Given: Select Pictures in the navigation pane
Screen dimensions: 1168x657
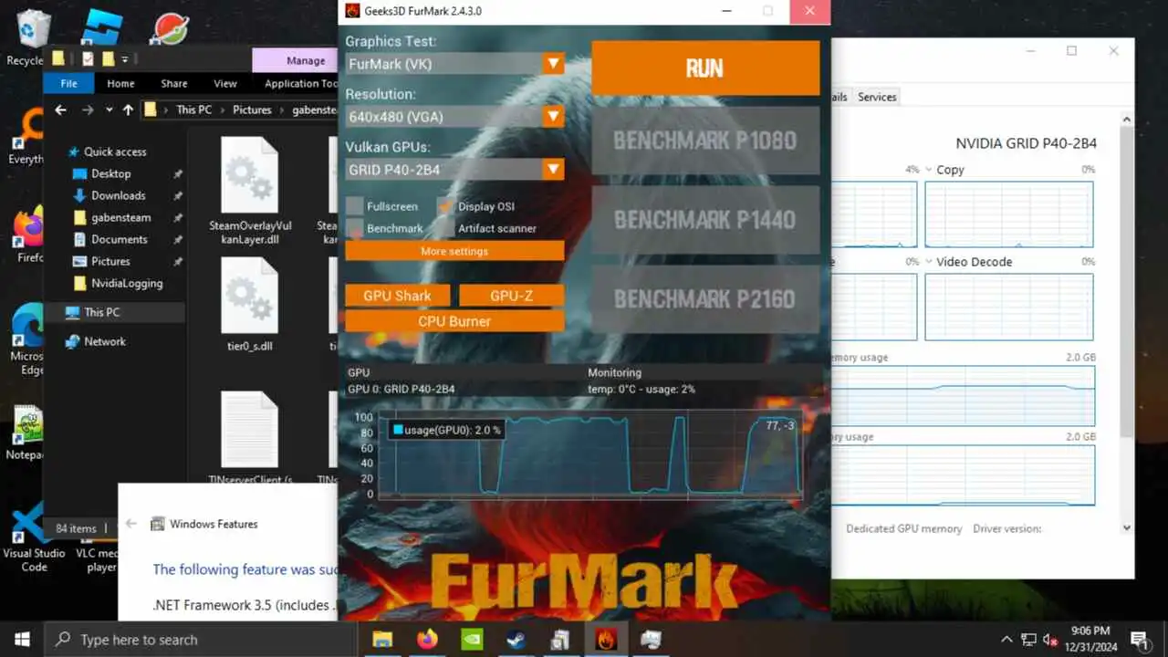Looking at the screenshot, I should [110, 261].
